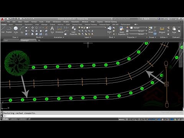Screen dimensions: 184x138
Task: Switch to the Parametric ribbon tab
Action: (x=29, y=25)
